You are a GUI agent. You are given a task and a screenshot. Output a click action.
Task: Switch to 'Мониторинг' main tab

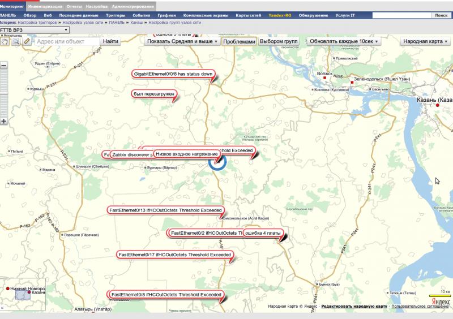[12, 6]
